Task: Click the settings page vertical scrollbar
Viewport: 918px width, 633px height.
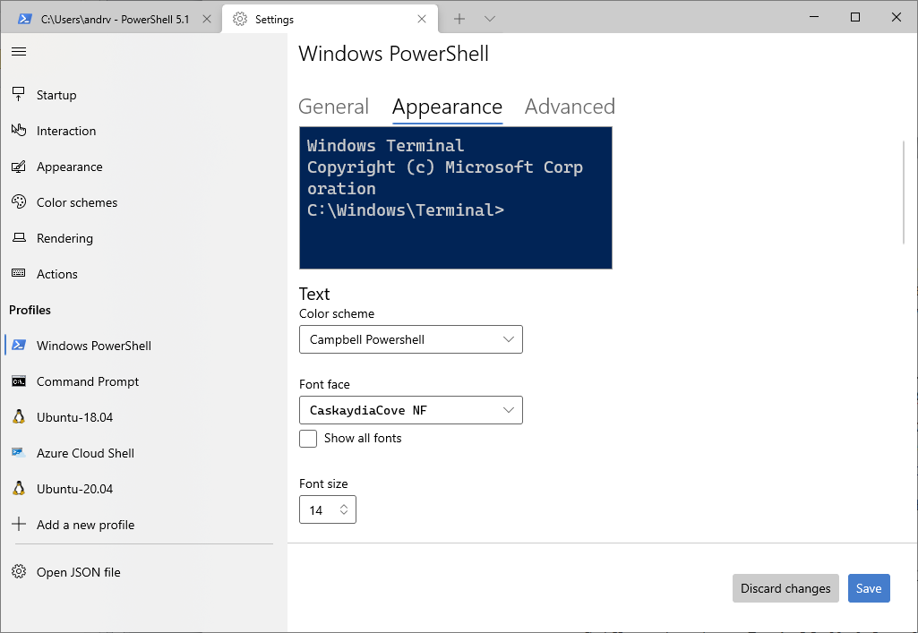Action: pyautogui.click(x=904, y=192)
